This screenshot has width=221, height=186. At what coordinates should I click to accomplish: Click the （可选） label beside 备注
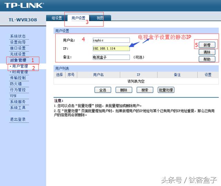(x=139, y=57)
